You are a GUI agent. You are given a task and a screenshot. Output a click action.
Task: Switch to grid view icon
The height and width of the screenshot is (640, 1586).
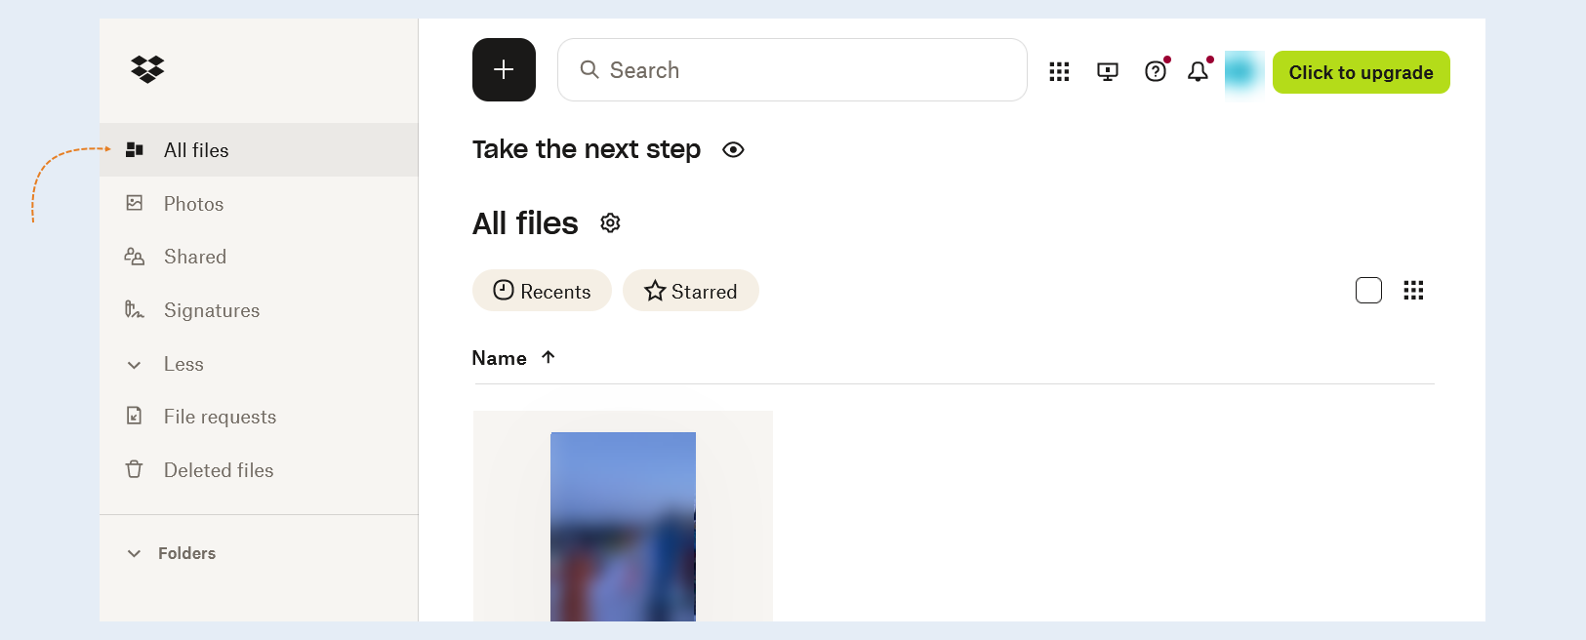pos(1413,290)
